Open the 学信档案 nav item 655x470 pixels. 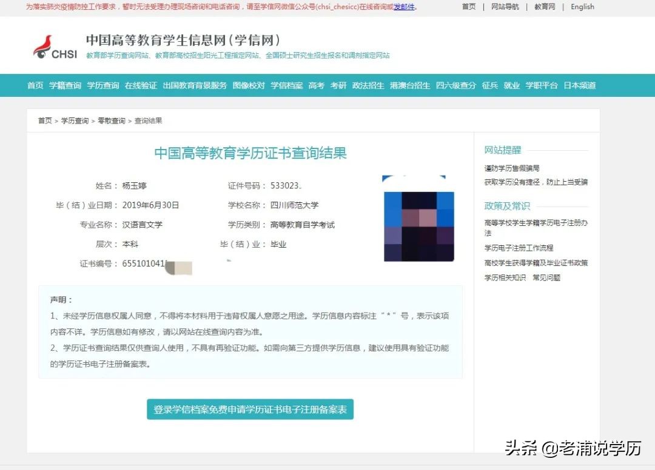(286, 85)
